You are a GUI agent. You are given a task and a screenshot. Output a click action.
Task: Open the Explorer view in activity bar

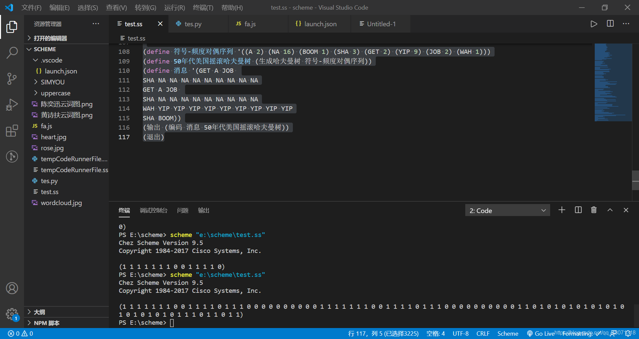12,27
